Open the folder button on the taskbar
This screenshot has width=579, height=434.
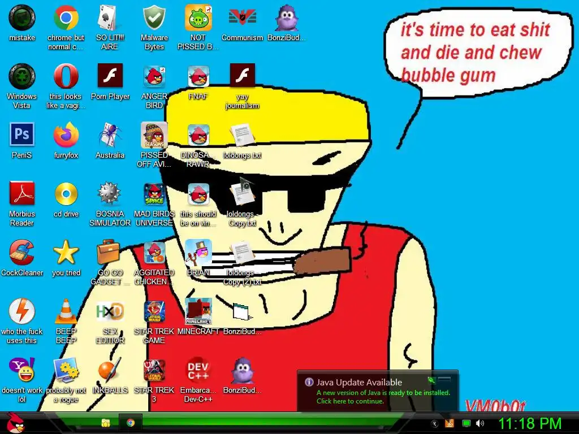(106, 423)
